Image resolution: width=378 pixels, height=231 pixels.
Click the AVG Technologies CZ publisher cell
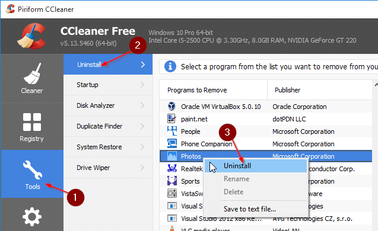(x=312, y=219)
